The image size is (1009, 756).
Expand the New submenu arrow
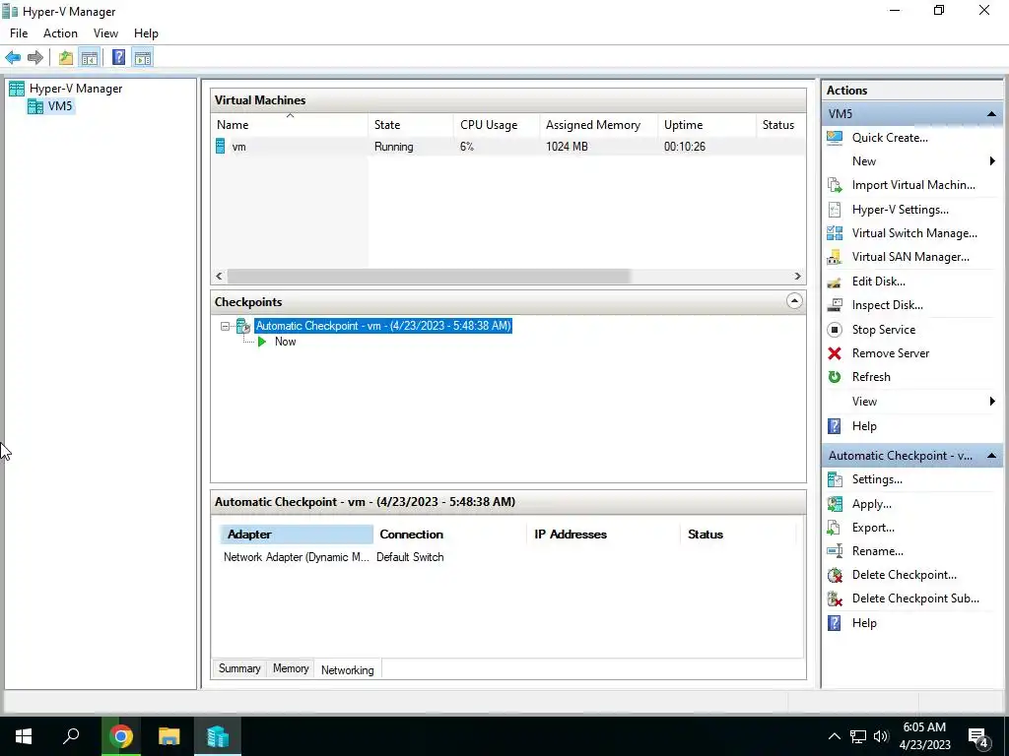click(992, 161)
